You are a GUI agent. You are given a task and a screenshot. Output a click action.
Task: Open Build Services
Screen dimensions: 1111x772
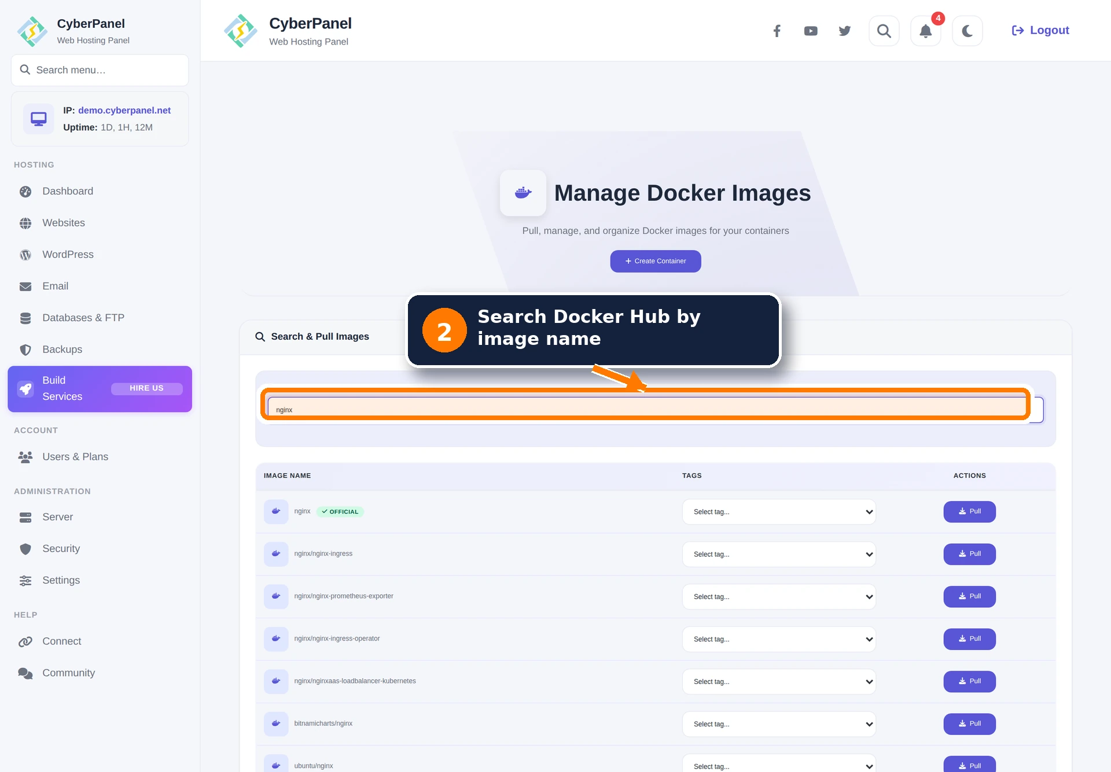point(100,389)
